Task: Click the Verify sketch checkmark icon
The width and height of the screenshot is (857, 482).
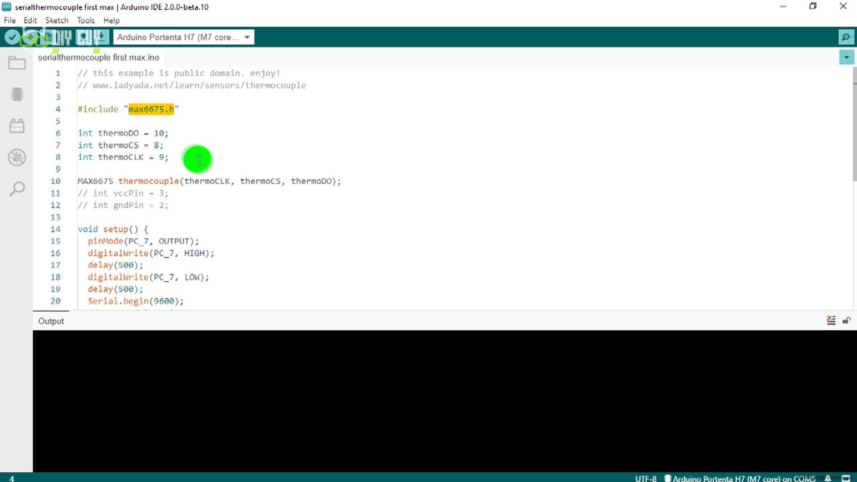Action: pos(12,37)
